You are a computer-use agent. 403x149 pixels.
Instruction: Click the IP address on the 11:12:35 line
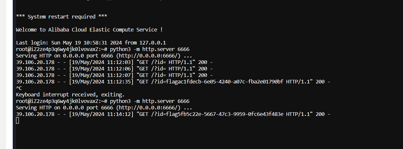tap(35, 81)
